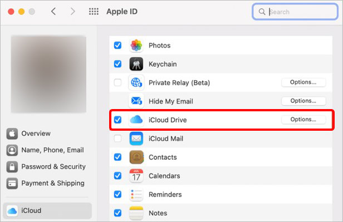The width and height of the screenshot is (343, 222).
Task: Click the yellow minimize window button
Action: pyautogui.click(x=21, y=11)
